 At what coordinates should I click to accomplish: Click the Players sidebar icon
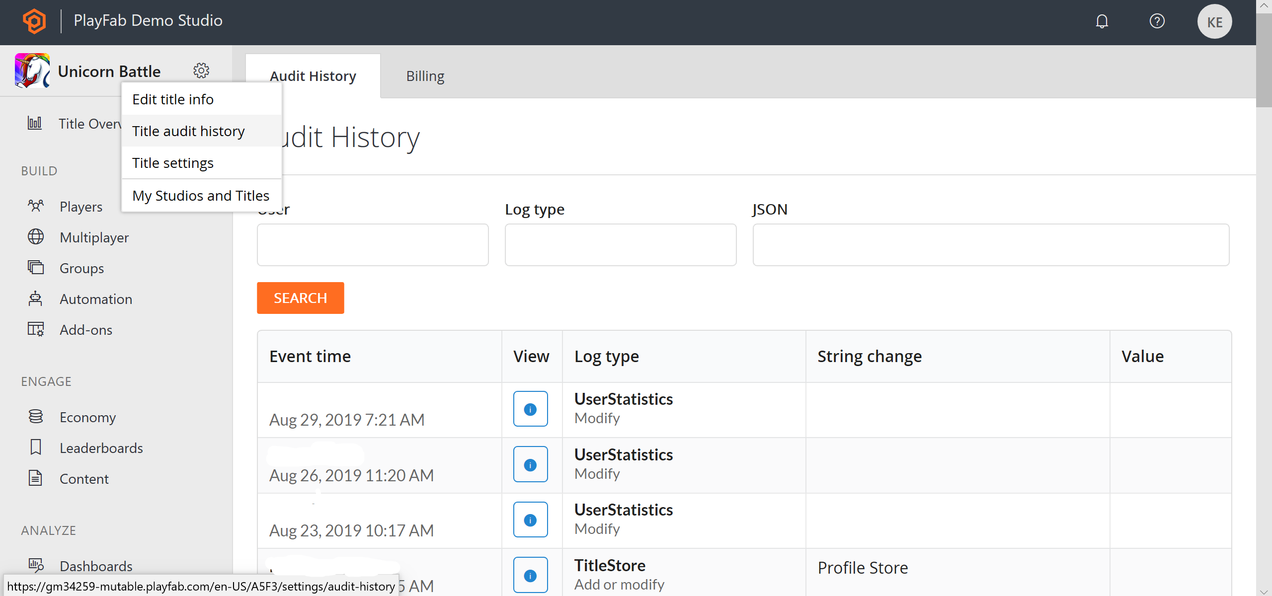click(36, 206)
